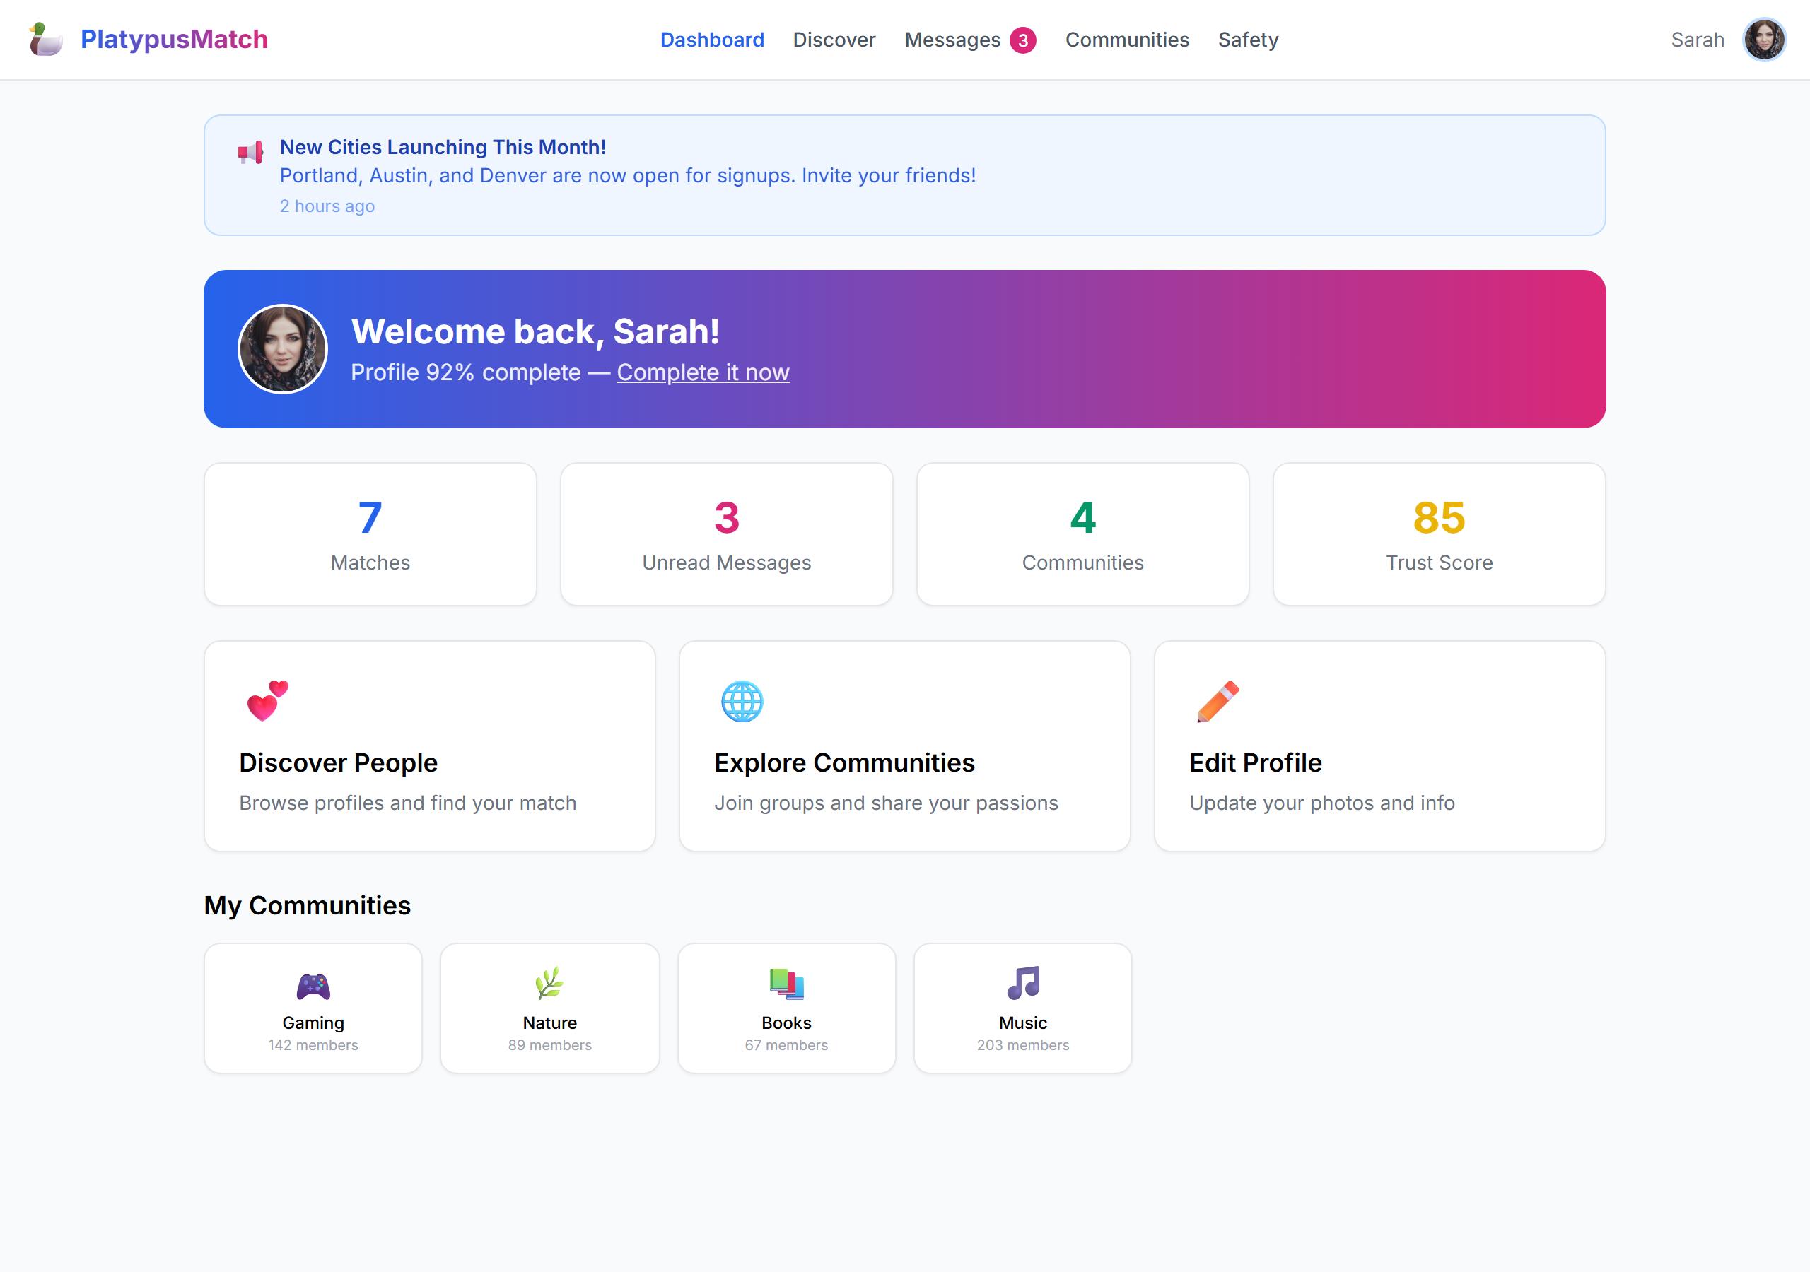1810x1272 pixels.
Task: Go to the Communities navigation item
Action: (1126, 40)
